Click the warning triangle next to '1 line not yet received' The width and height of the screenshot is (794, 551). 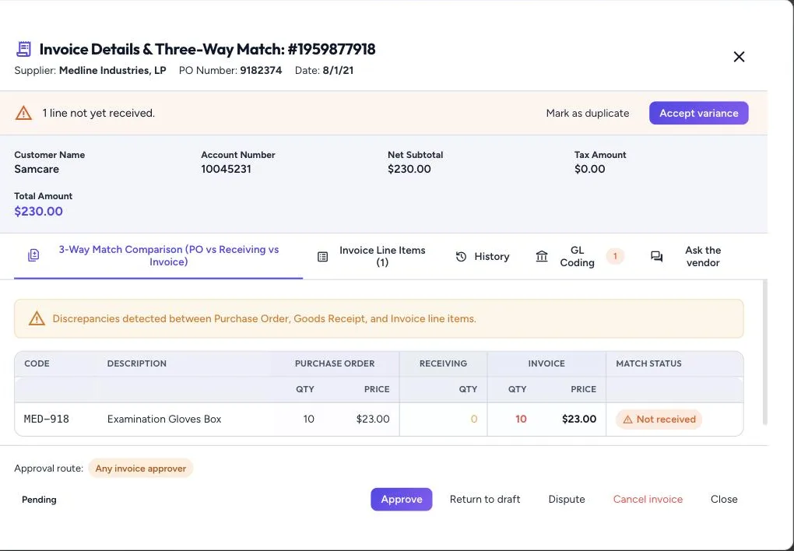click(x=23, y=113)
